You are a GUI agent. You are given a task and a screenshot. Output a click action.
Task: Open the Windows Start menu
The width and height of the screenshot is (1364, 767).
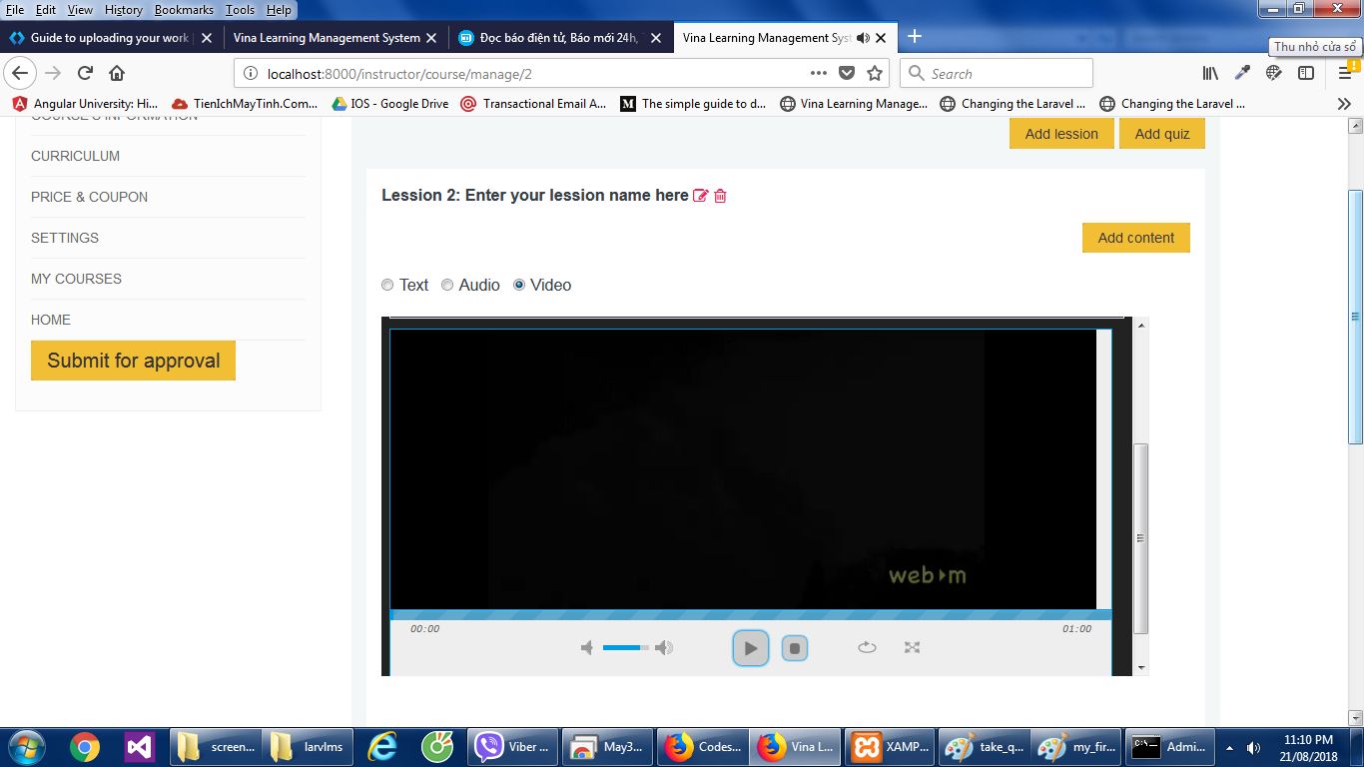pyautogui.click(x=25, y=747)
